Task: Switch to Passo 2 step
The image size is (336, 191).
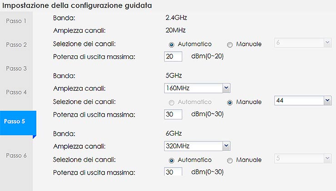Action: [x=16, y=44]
